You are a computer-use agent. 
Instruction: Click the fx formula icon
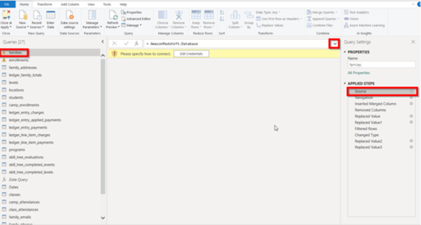(137, 44)
